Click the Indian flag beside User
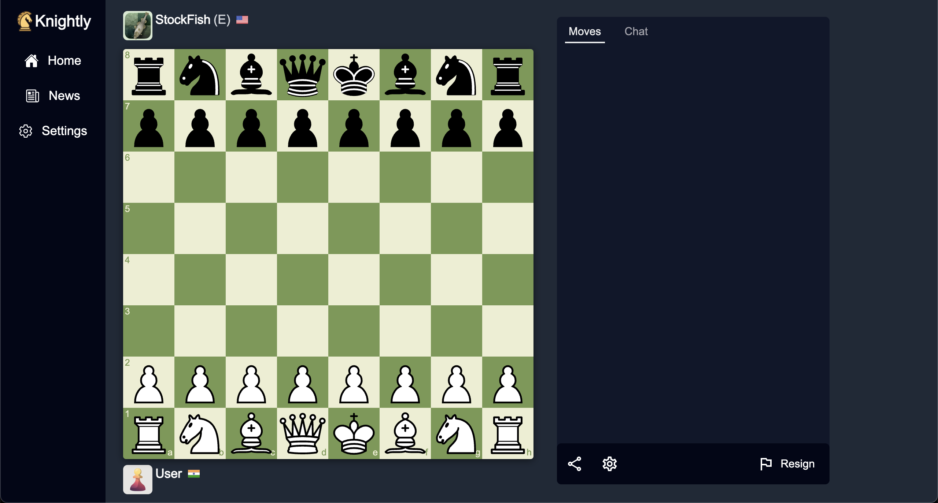The image size is (938, 503). pos(195,474)
